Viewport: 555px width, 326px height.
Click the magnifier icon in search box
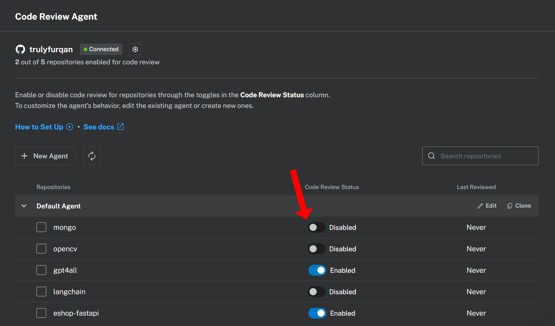pyautogui.click(x=432, y=156)
